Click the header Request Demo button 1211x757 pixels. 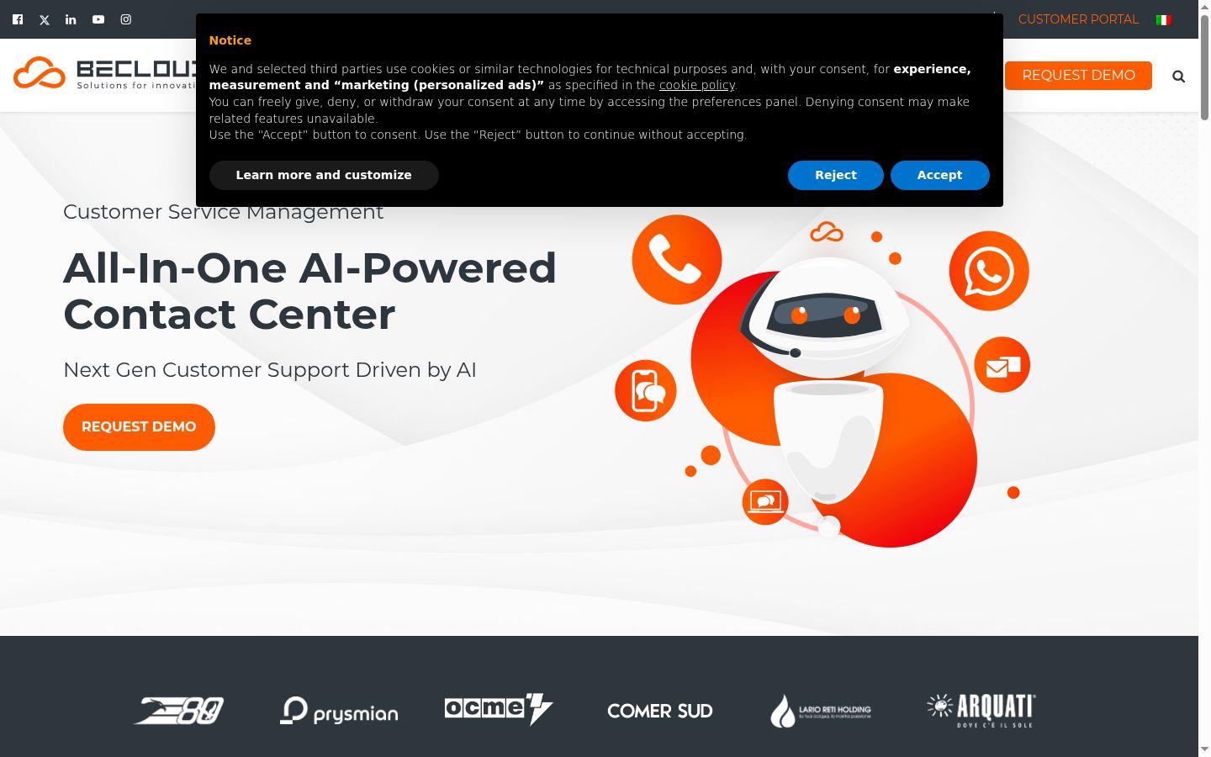point(1078,75)
